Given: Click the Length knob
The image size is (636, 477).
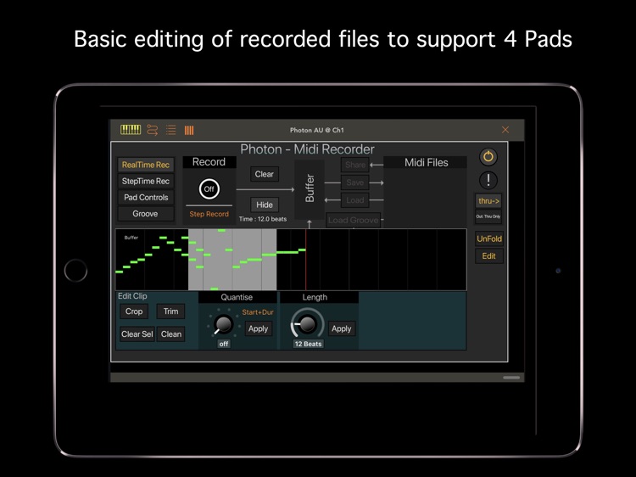Looking at the screenshot, I should [x=307, y=324].
